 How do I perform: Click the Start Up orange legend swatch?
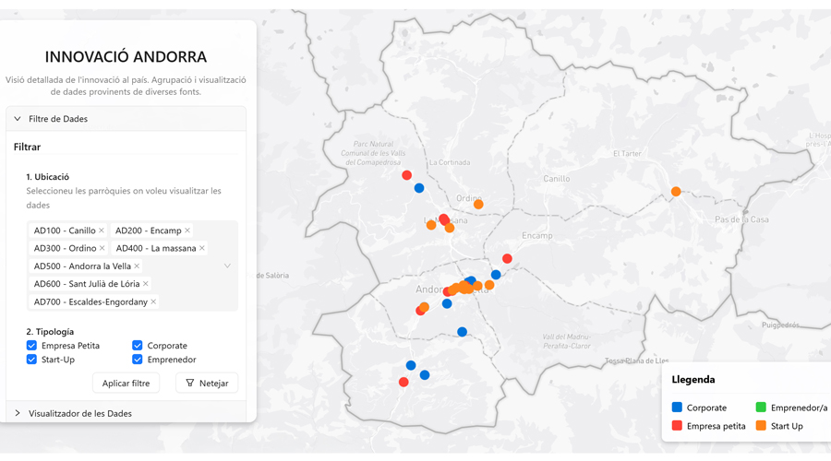coord(761,426)
